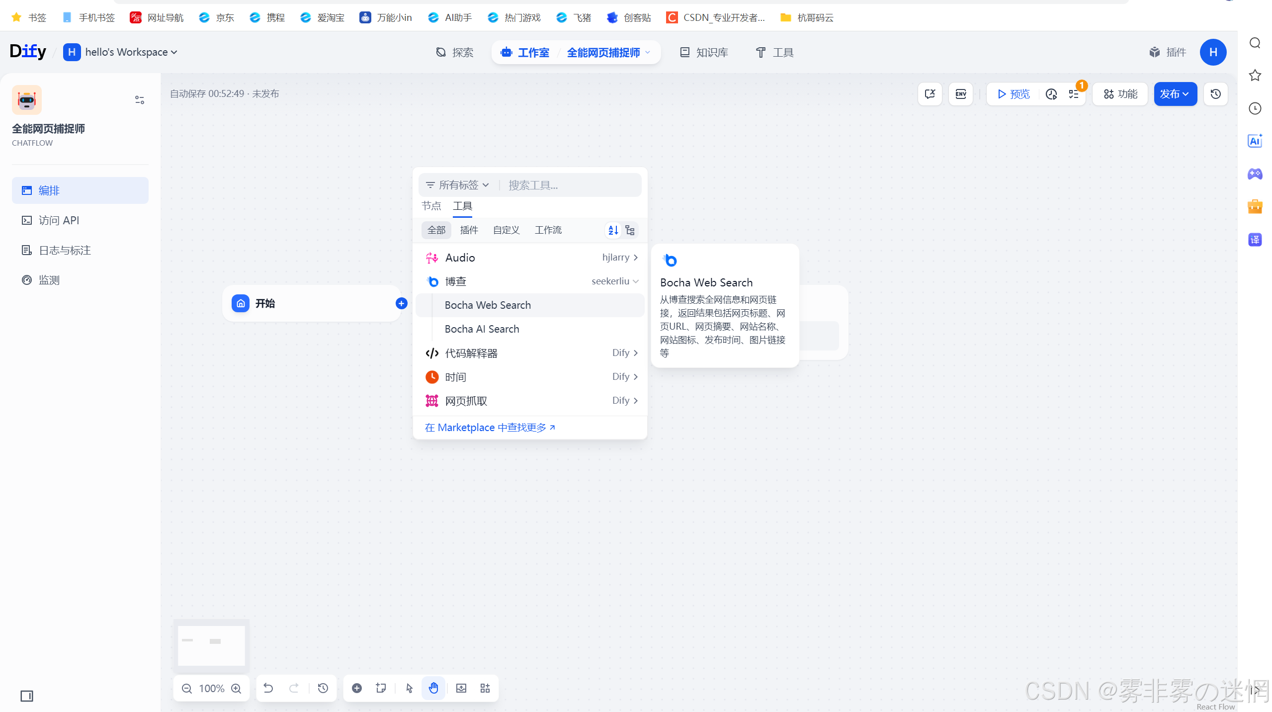Select the 自定义 filter
This screenshot has width=1272, height=712.
tap(506, 230)
